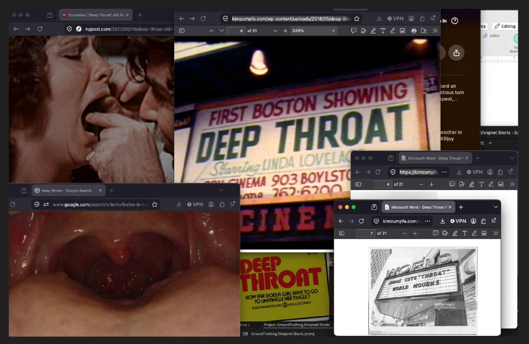Open site permissions icon in Google window
The image size is (529, 344).
pos(46,205)
